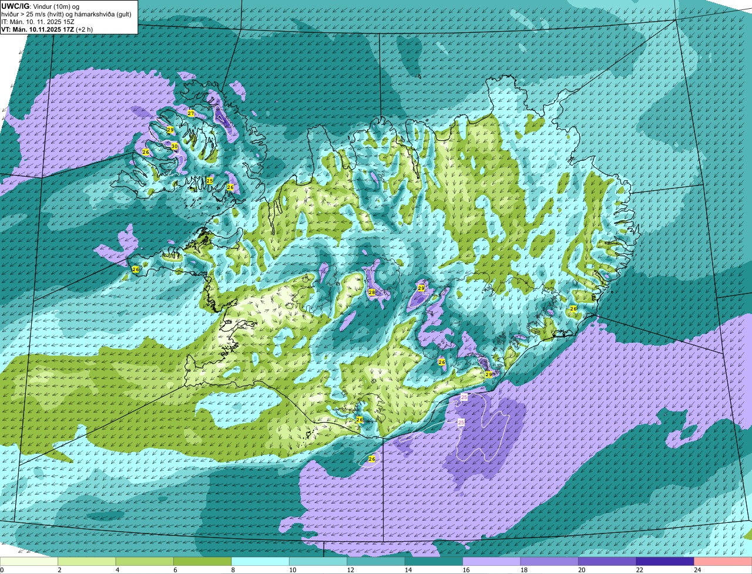This screenshot has width=752, height=574.
Task: Click the yellow 25 gust marker
Action: (210, 181)
